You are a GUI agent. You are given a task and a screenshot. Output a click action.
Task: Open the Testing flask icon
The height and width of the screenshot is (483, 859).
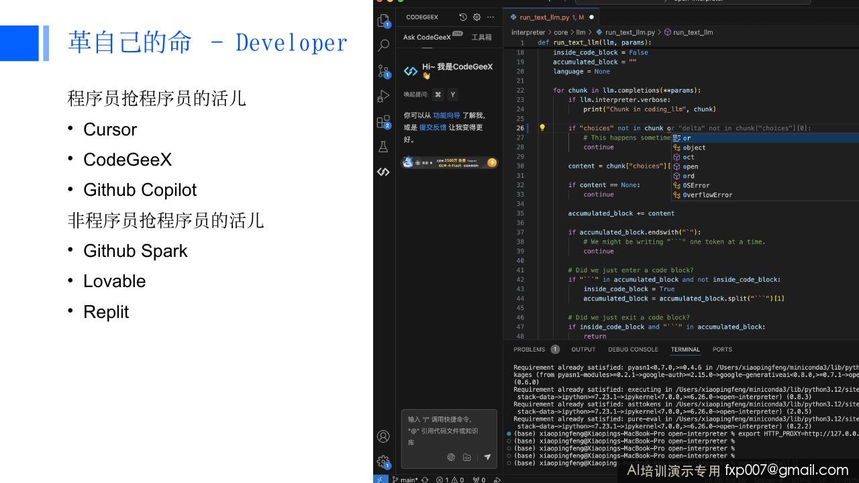pos(383,146)
